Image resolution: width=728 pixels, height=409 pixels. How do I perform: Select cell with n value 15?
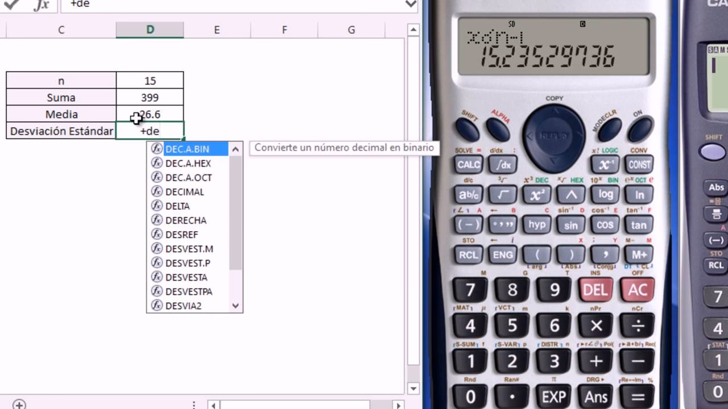point(150,81)
